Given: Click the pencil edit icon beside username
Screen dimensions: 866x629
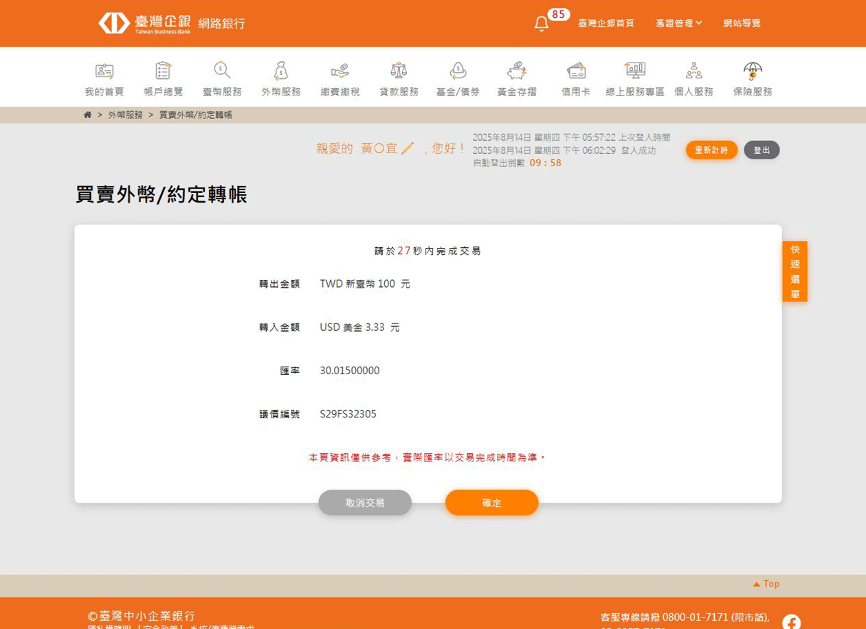Looking at the screenshot, I should pyautogui.click(x=408, y=148).
